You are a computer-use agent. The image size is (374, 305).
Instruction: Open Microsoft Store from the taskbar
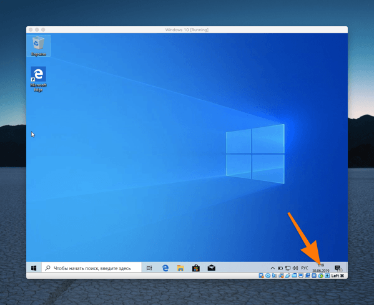pos(196,268)
